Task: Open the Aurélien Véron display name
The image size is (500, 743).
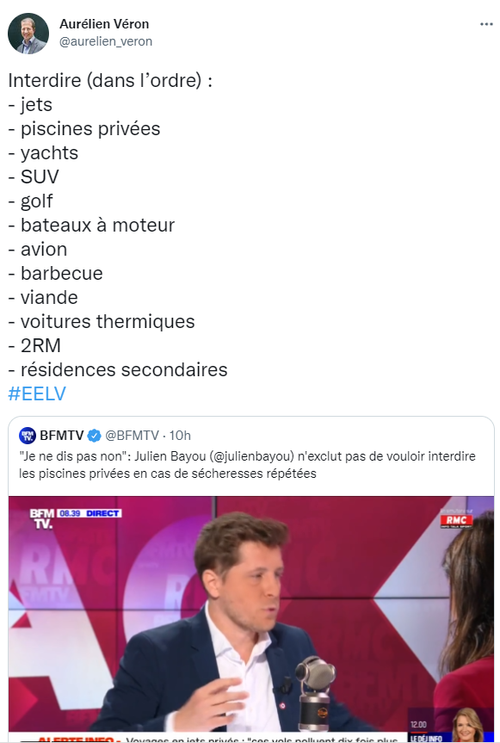Action: pos(104,24)
